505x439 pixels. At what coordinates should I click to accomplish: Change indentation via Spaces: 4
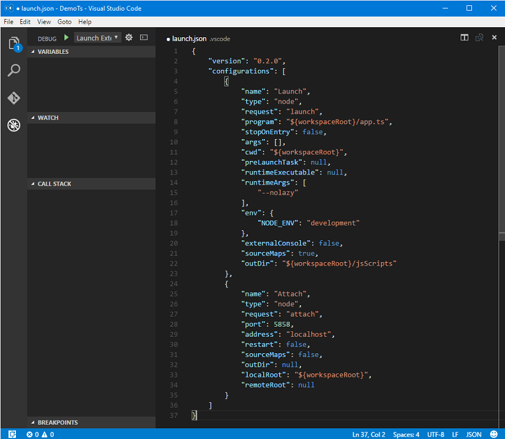(406, 434)
